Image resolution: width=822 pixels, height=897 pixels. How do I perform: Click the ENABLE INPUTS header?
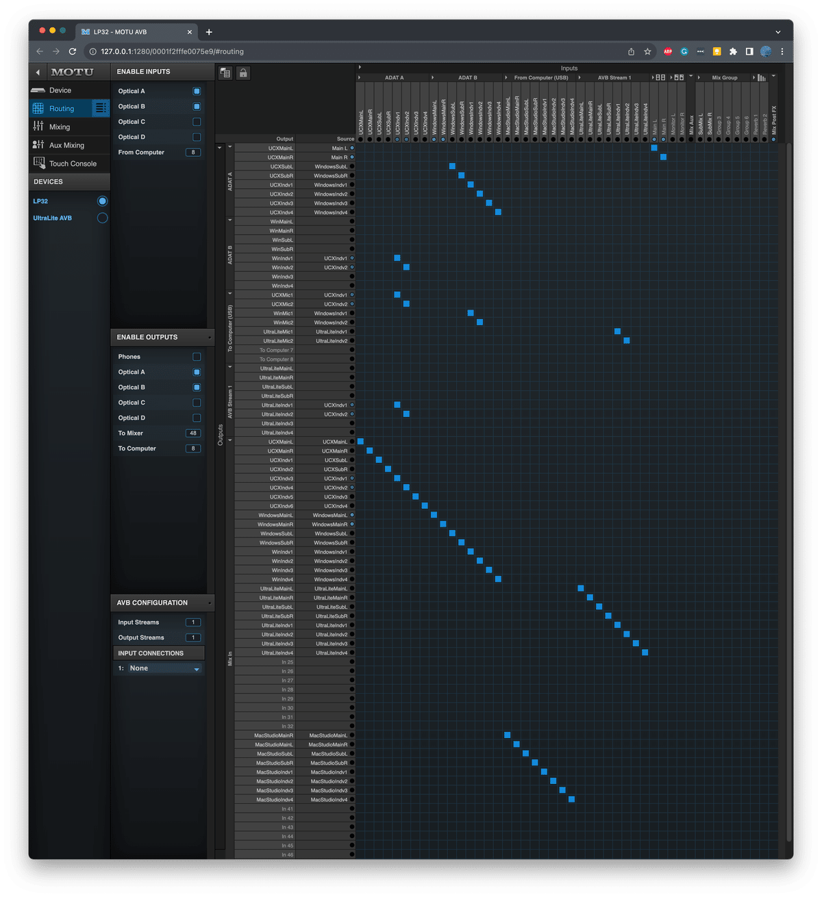tap(162, 71)
